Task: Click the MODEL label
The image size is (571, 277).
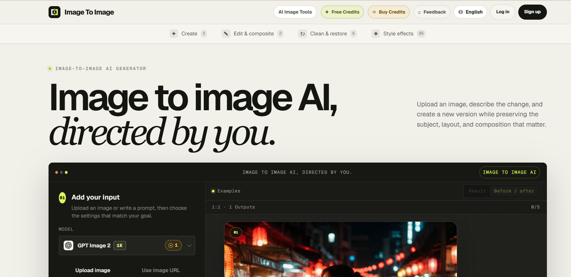Action: coord(66,229)
